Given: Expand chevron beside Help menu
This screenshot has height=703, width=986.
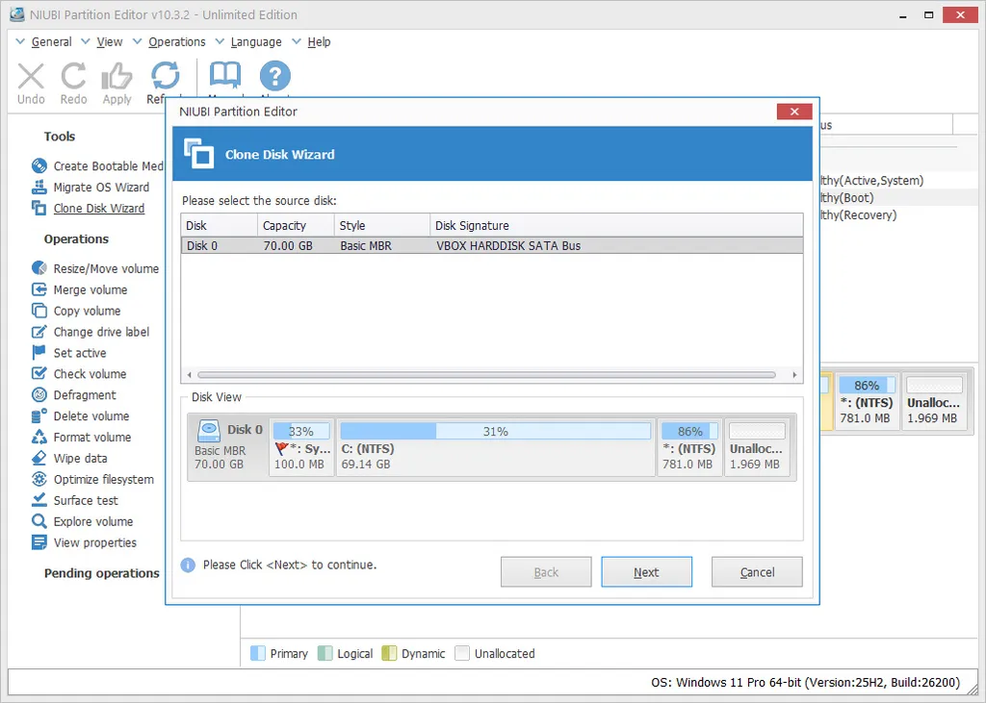Looking at the screenshot, I should (297, 41).
